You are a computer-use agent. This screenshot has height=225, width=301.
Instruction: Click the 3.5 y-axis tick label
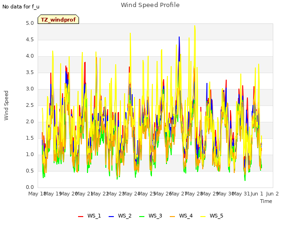click(x=30, y=73)
